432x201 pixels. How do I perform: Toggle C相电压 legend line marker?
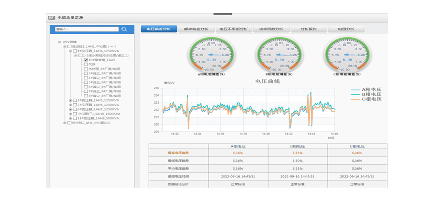click(x=355, y=99)
